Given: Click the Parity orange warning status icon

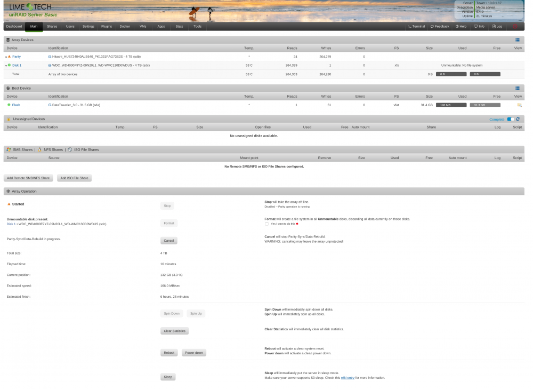Looking at the screenshot, I should [9, 57].
